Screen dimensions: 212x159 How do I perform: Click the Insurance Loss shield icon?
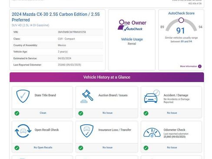tap(87, 131)
